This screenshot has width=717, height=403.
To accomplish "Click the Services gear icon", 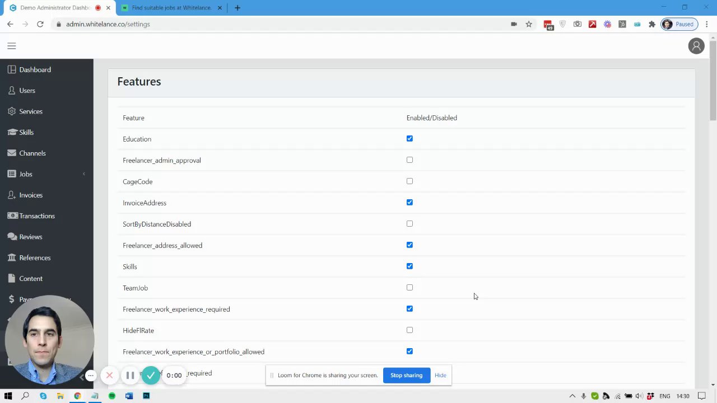I will click(x=12, y=111).
